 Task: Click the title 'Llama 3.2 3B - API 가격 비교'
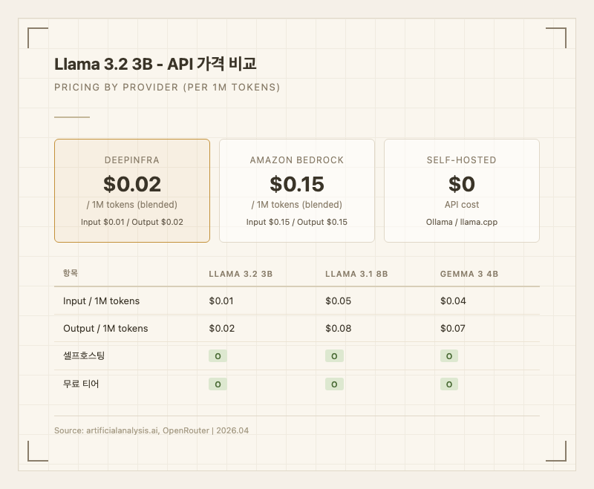155,65
